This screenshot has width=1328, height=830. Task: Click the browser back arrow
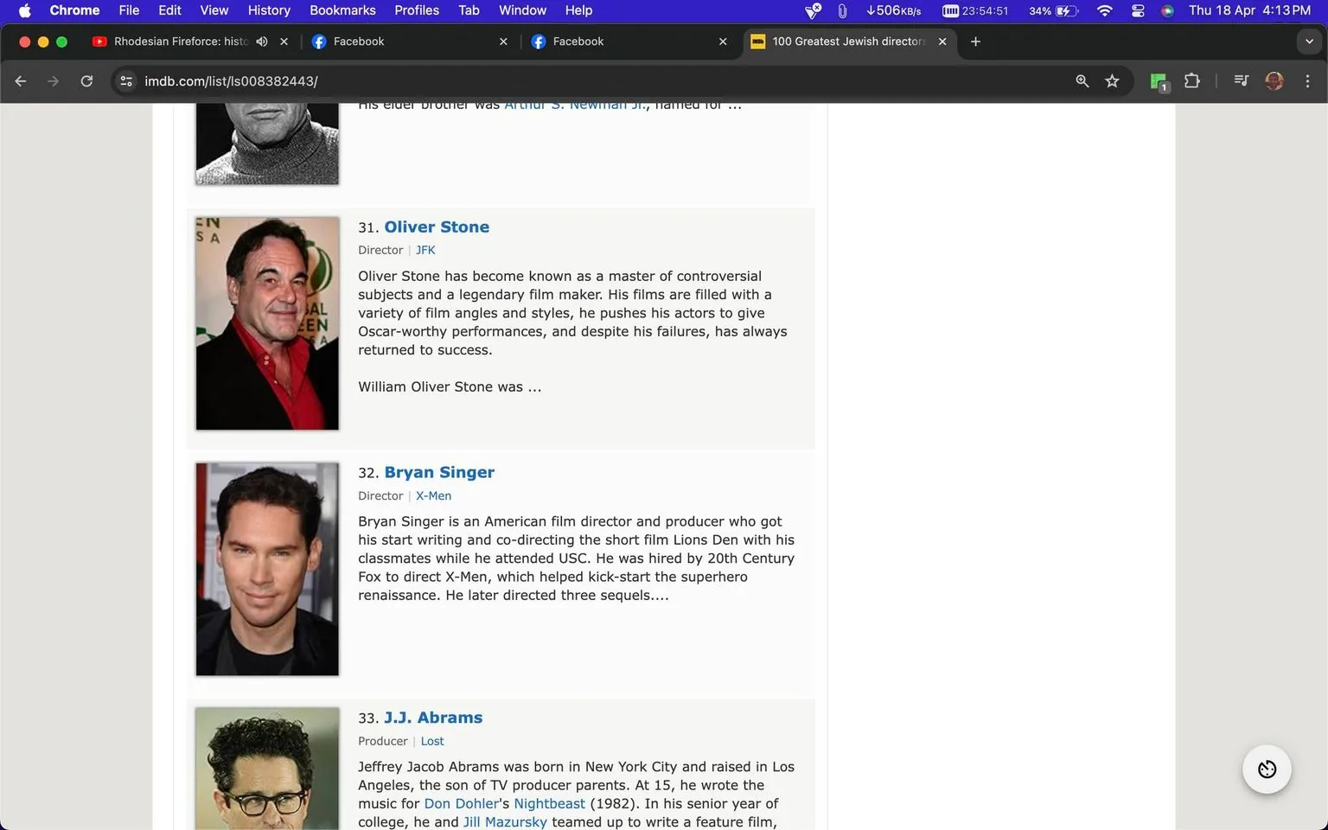[20, 80]
